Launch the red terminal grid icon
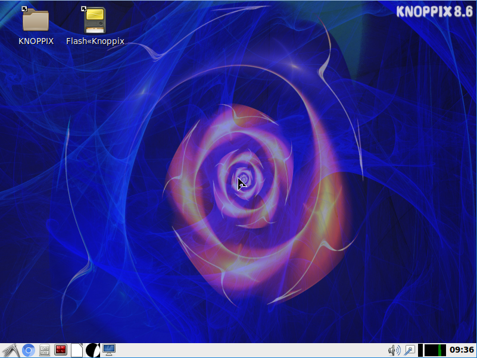This screenshot has height=358, width=477. coord(61,350)
